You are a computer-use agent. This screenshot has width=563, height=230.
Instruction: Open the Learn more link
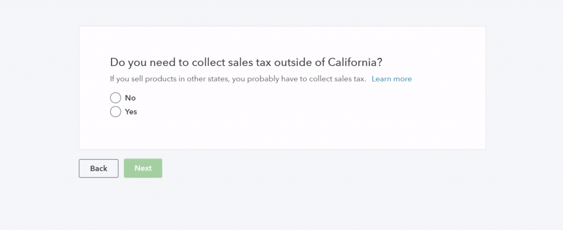[x=391, y=79]
